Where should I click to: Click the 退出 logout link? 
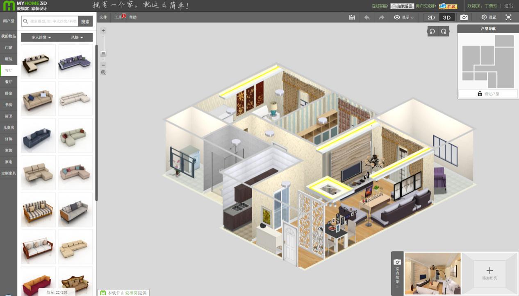(509, 6)
